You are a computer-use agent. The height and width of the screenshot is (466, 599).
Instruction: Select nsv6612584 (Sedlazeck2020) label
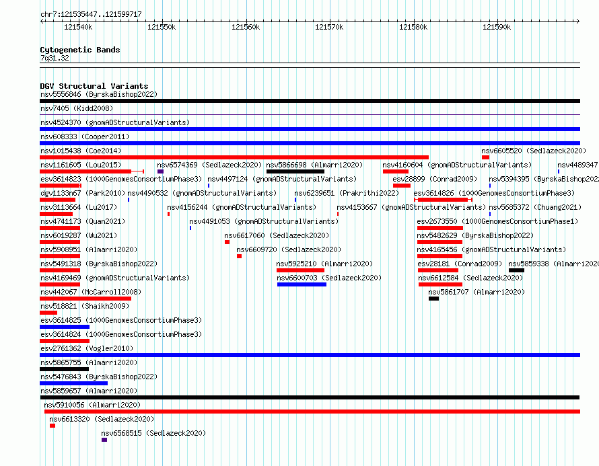pos(470,278)
